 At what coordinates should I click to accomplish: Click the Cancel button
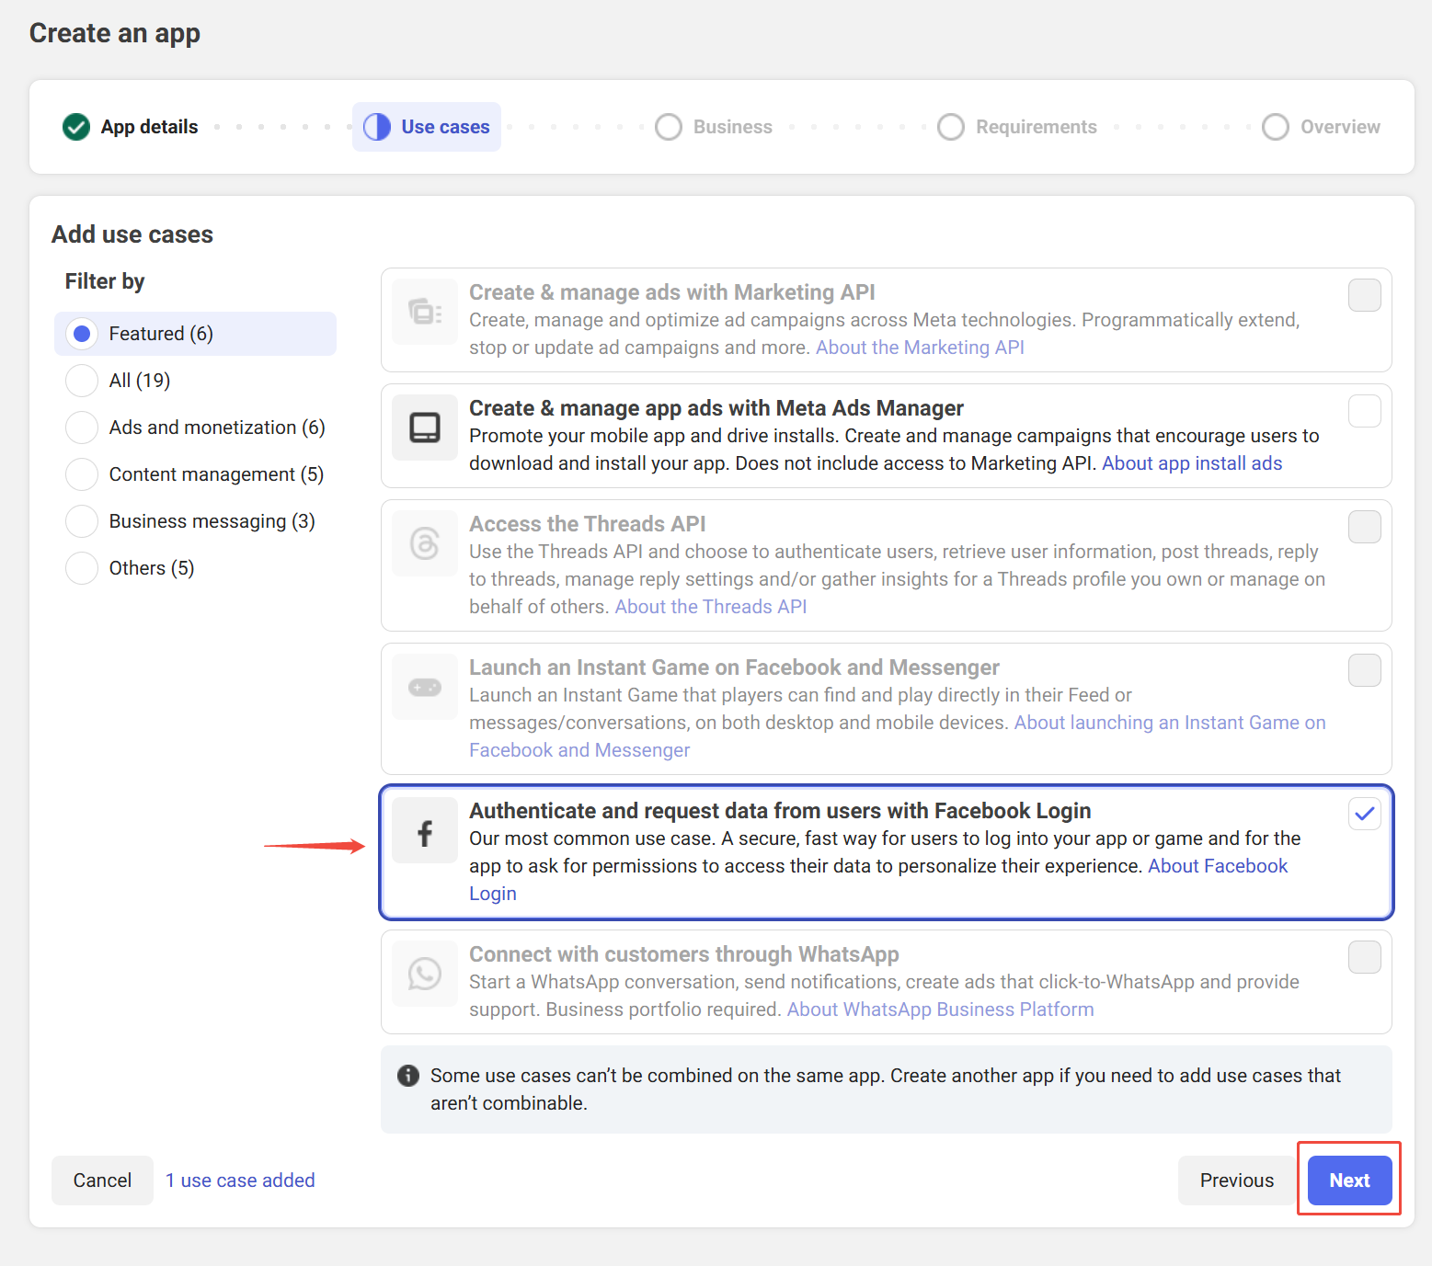(x=102, y=1180)
